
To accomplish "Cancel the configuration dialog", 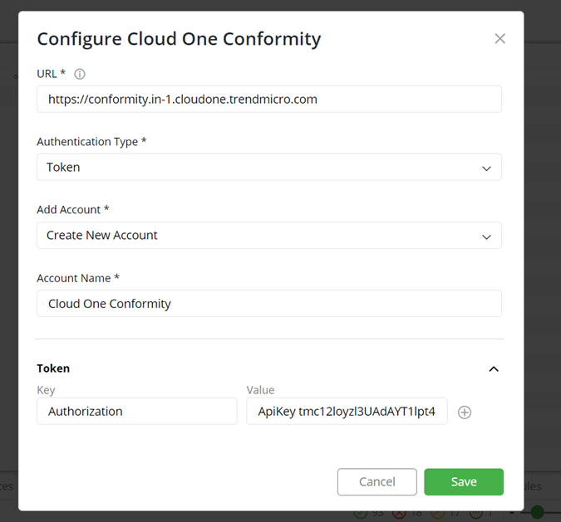I will coord(377,481).
